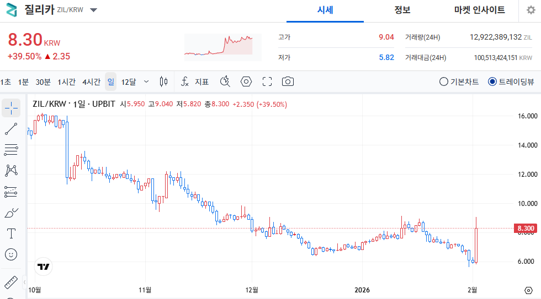Switch to the 정보 tab
Screen dimensions: 541x299
pos(402,10)
